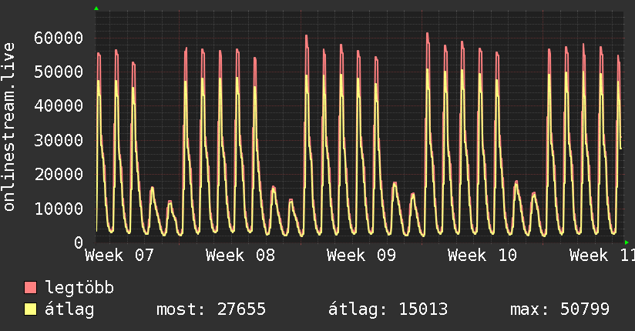
Task: Click the Week 10 axis label
Action: coord(482,256)
